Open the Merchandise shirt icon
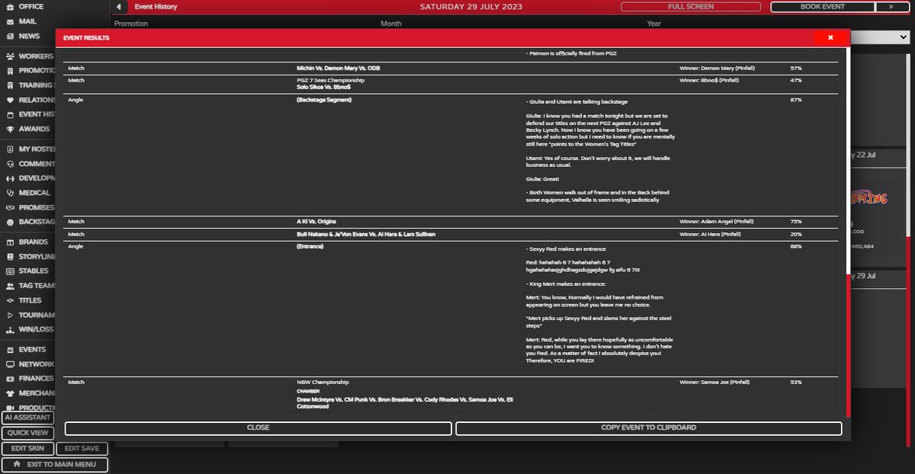This screenshot has width=915, height=474. coord(11,393)
